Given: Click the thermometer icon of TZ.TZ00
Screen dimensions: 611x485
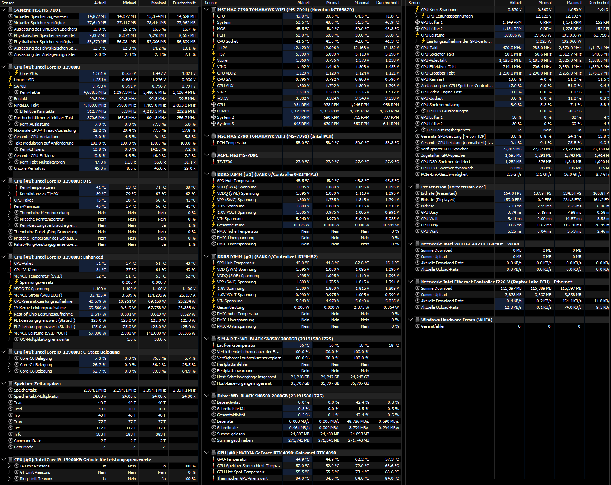Looking at the screenshot, I should pos(214,162).
